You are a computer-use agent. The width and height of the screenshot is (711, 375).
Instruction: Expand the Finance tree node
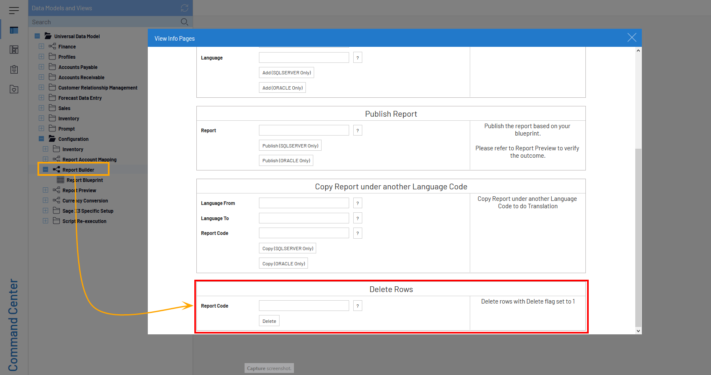(x=42, y=46)
